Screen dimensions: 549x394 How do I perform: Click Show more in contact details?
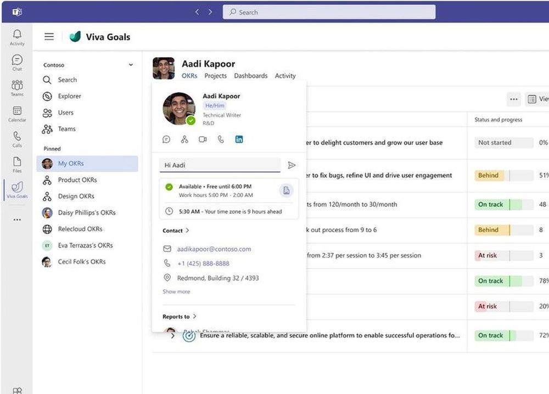[176, 292]
